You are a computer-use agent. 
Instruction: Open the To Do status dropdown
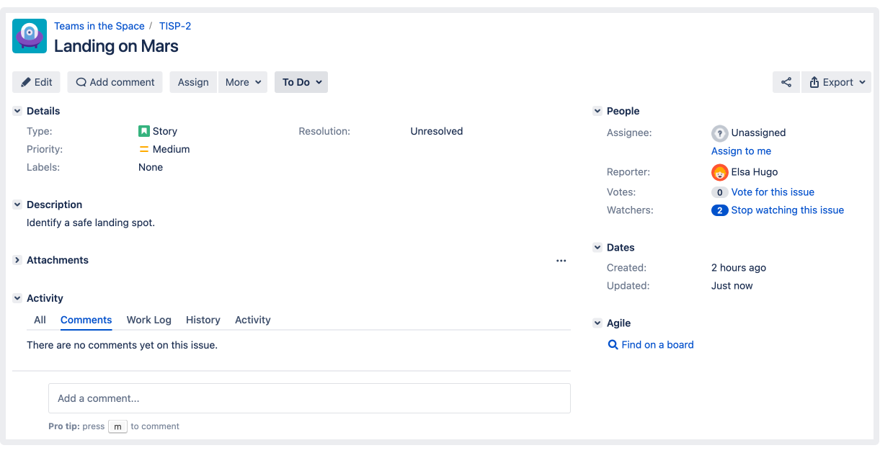pos(301,82)
